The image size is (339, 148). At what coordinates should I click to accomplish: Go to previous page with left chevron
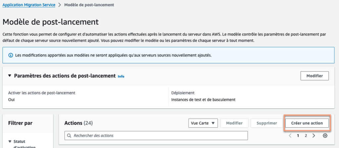[290, 136]
